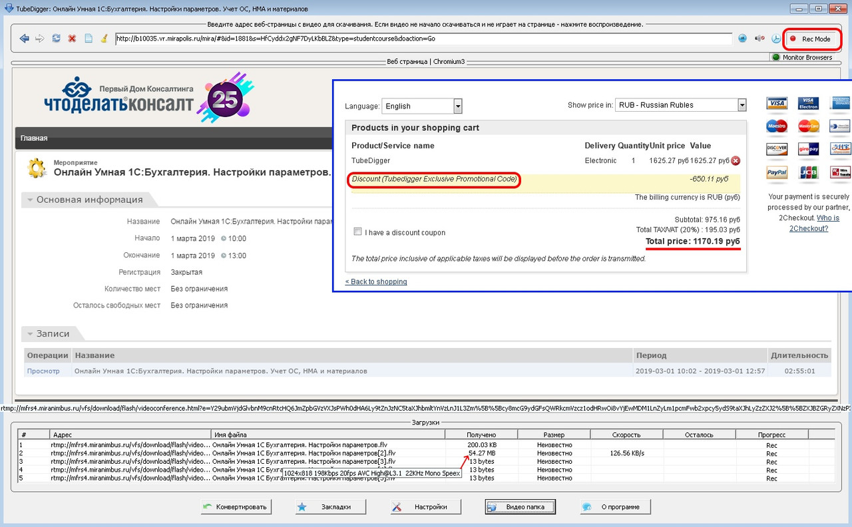Check I have a discount coupon
This screenshot has width=852, height=527.
click(358, 232)
